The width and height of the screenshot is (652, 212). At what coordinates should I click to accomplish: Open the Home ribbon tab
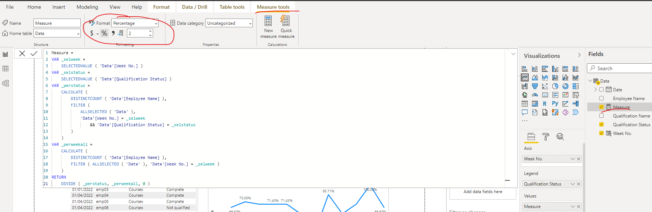tap(34, 7)
